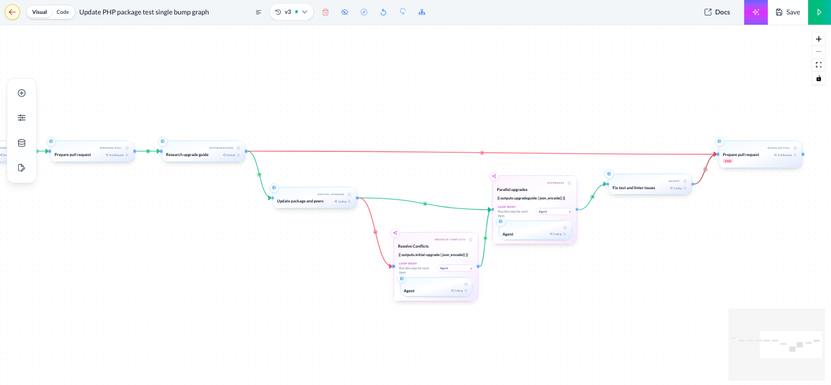Screen dimensions: 831x385
Task: Click the purple AI sparkle button
Action: [x=756, y=12]
